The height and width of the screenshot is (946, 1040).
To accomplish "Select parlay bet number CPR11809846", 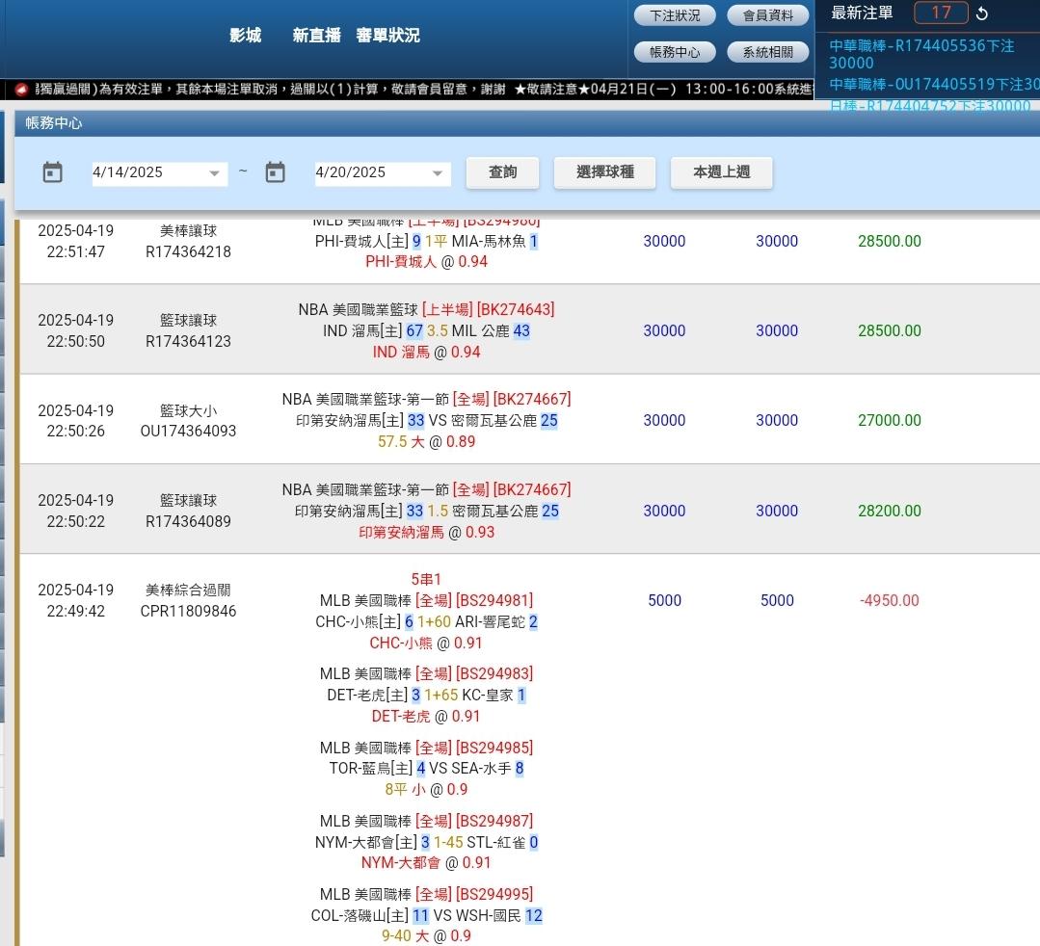I will click(188, 611).
